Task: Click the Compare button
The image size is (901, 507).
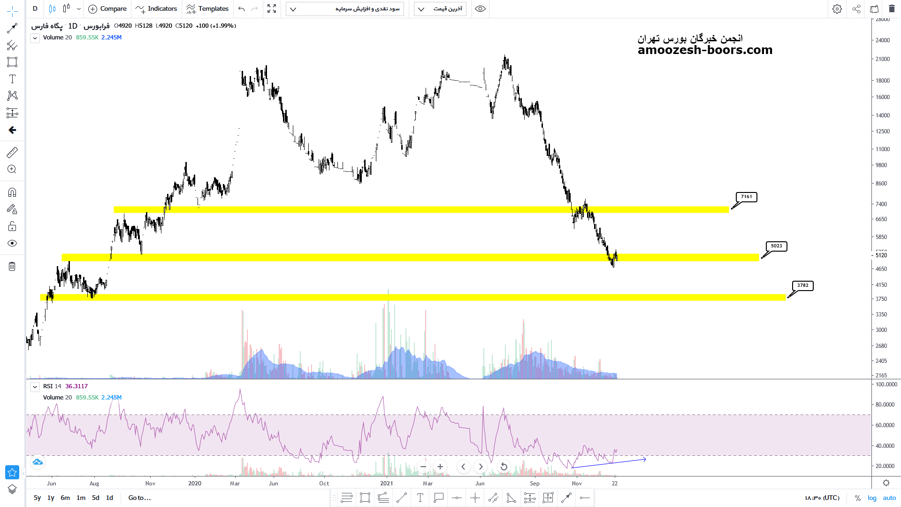Action: (x=107, y=9)
